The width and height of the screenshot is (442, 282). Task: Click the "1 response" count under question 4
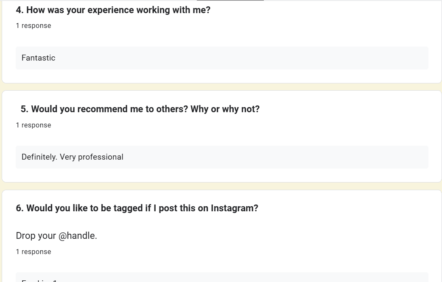(34, 26)
